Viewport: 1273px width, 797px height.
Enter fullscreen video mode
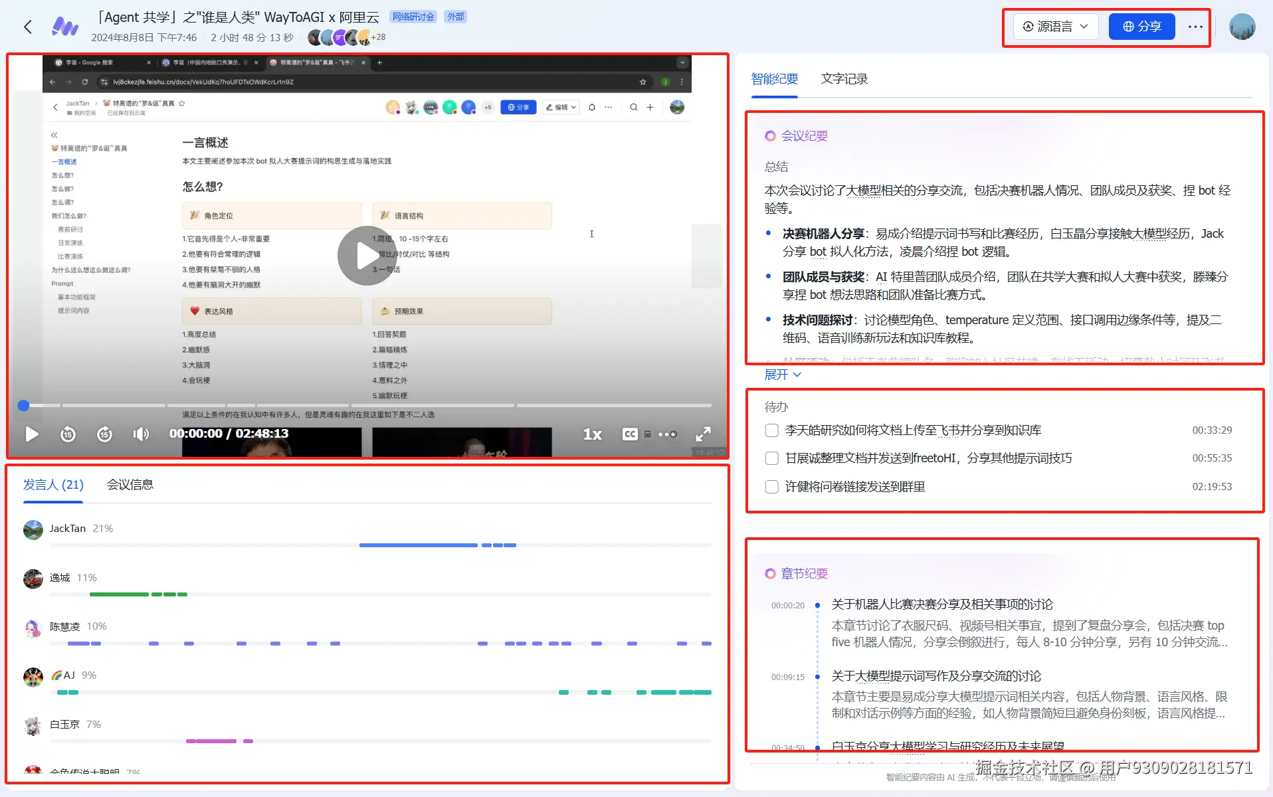click(x=703, y=434)
